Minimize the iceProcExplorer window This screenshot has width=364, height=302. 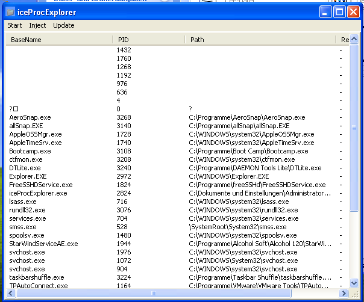[325, 11]
